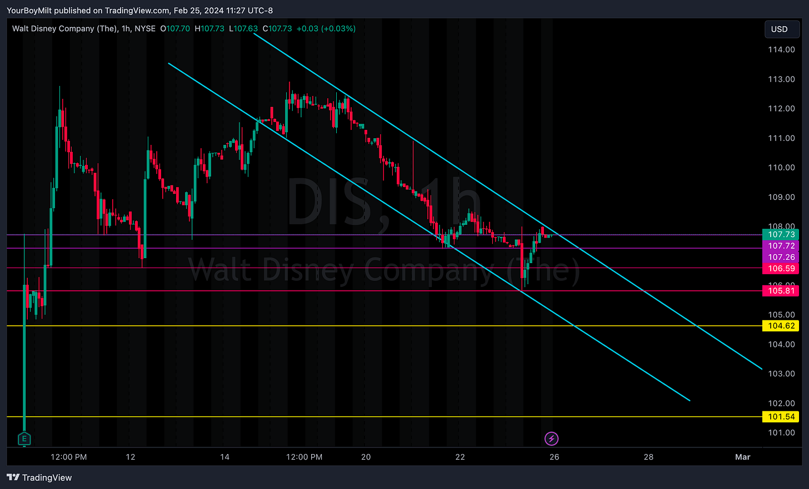Click the purple lightning bolt event icon
Screen dimensions: 809x489
point(551,439)
